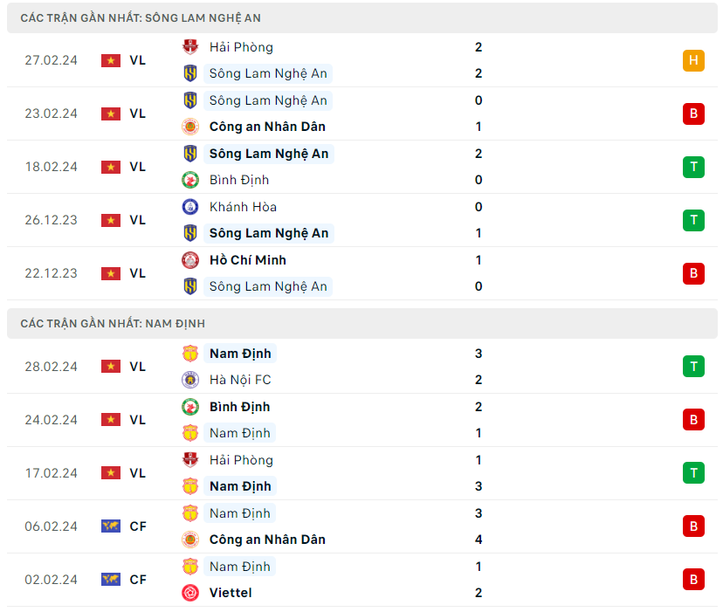Click the Hồ Chí Minh club crest
The height and width of the screenshot is (612, 723).
190,260
